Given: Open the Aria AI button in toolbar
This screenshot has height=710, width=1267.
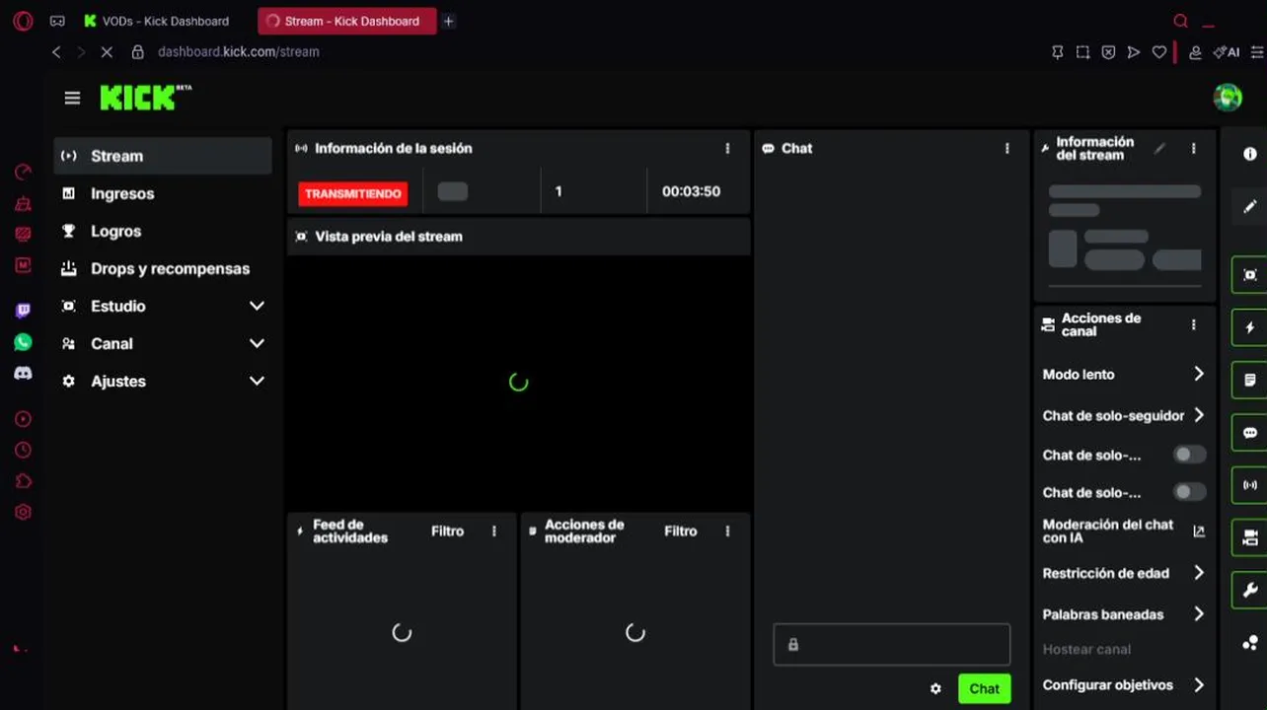Looking at the screenshot, I should click(1227, 52).
